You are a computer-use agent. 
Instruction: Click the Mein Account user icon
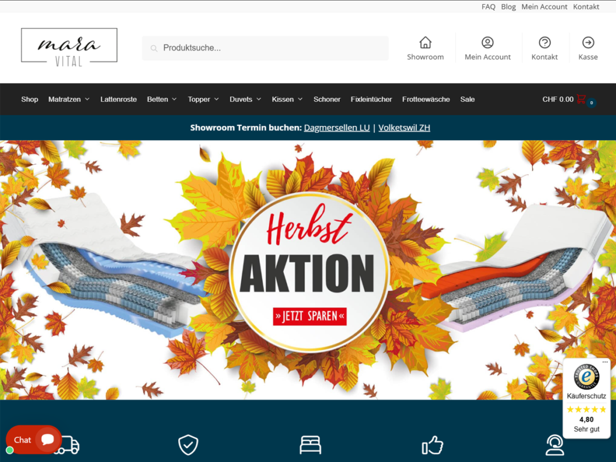(487, 43)
